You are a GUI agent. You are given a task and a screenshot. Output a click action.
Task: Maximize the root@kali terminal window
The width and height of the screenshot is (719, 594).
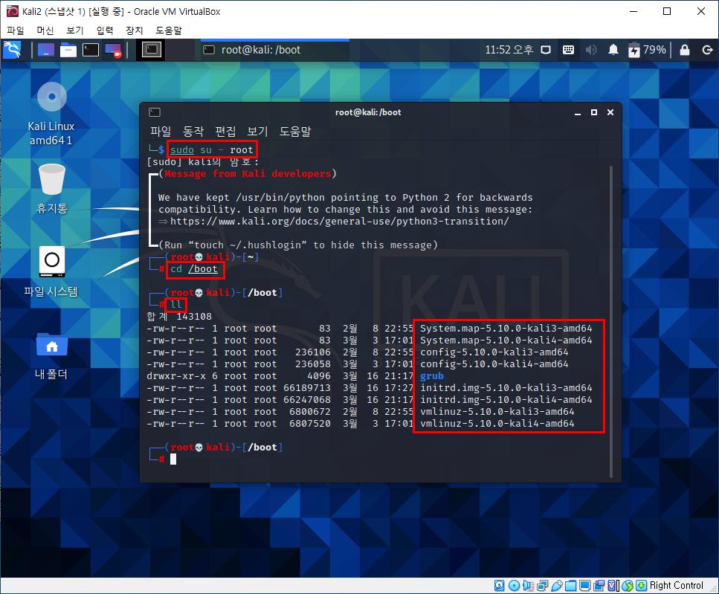click(594, 112)
